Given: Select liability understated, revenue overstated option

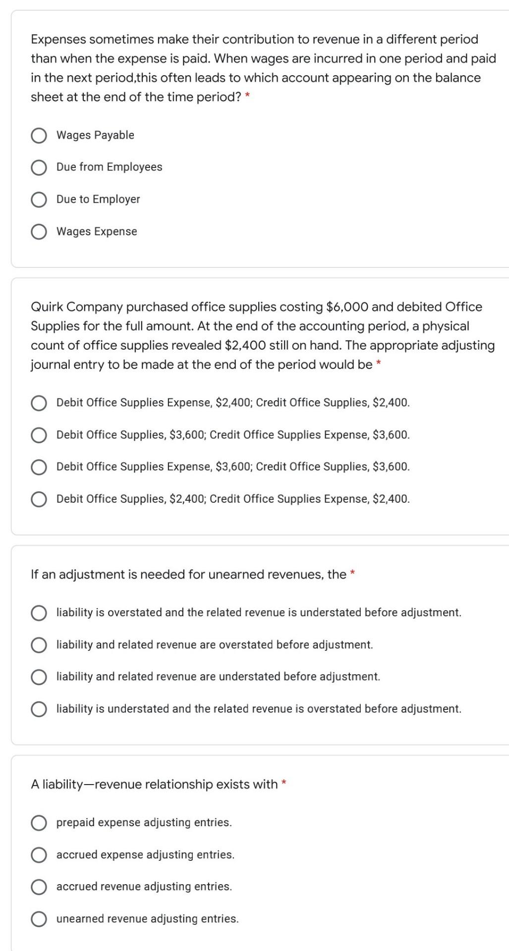Looking at the screenshot, I should pos(39,709).
